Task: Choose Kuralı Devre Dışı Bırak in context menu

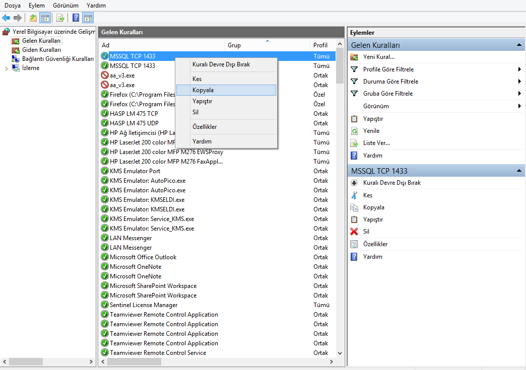Action: pos(221,64)
